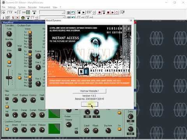The width and height of the screenshot is (187, 140).
Task: Click the tempo value field showing 130
Action: [x=90, y=12]
